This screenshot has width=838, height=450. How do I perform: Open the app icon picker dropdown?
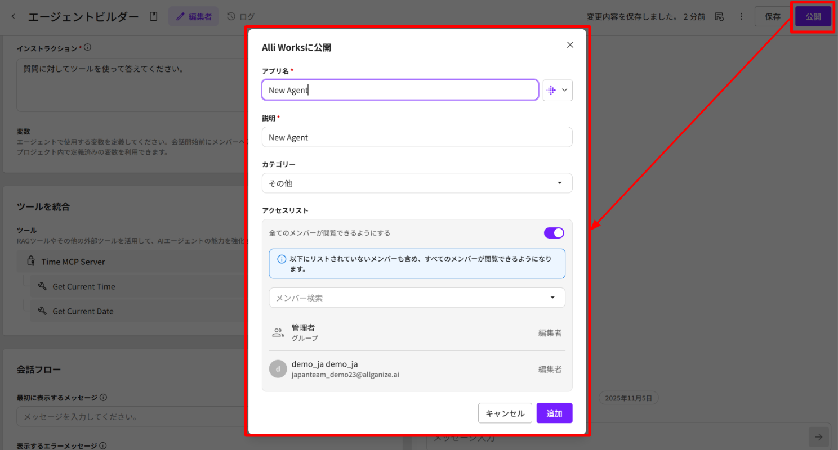pyautogui.click(x=558, y=90)
